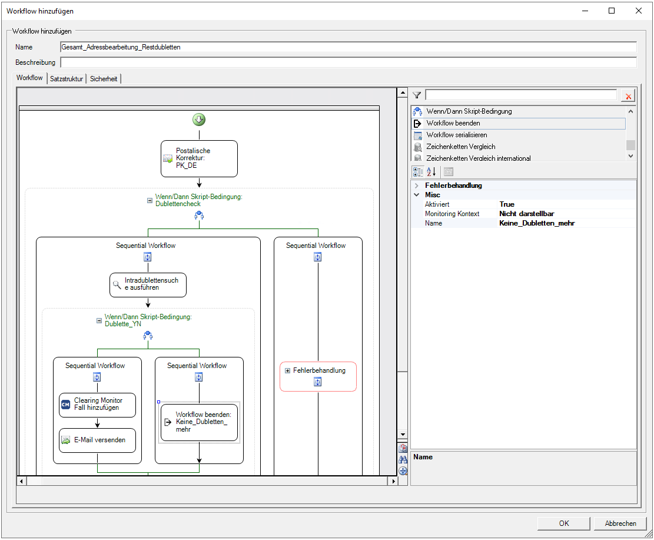Click canvas vertical scrollbar up arrow
The image size is (654, 540).
[x=403, y=92]
